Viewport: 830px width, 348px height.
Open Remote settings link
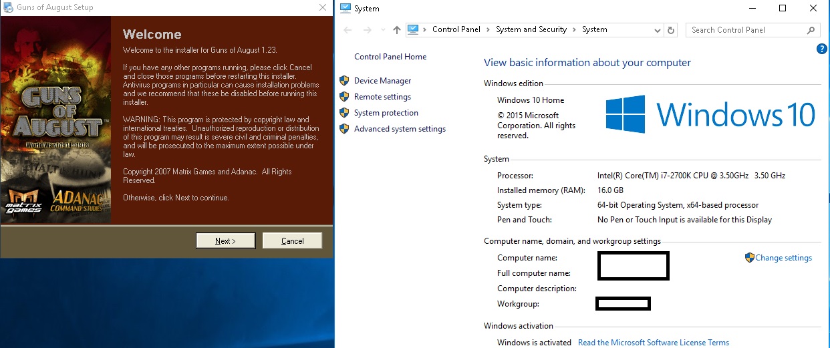pos(382,97)
